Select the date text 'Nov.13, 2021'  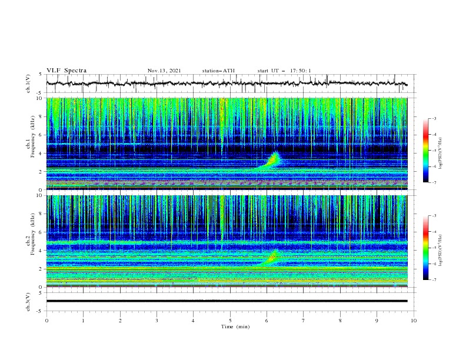164,71
